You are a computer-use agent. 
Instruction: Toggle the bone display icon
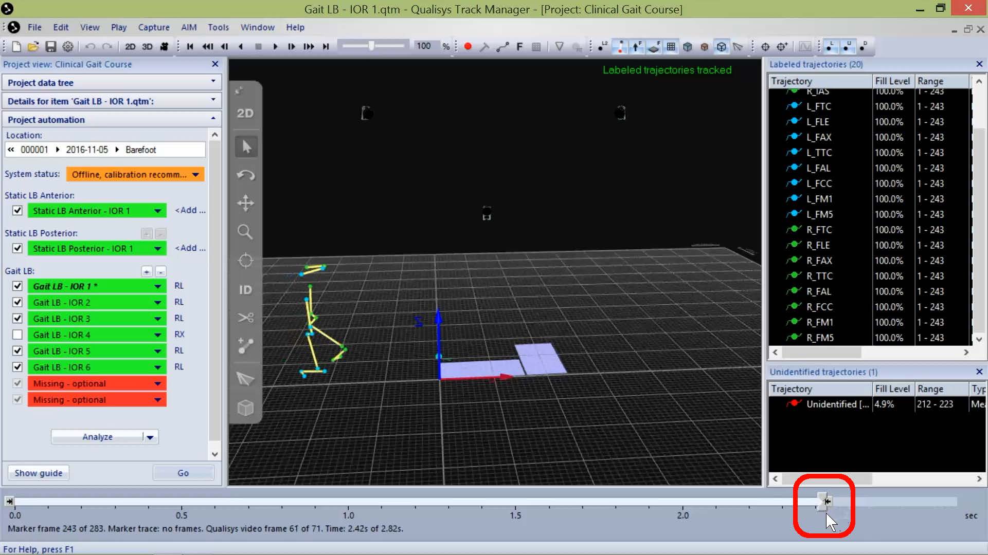[620, 47]
